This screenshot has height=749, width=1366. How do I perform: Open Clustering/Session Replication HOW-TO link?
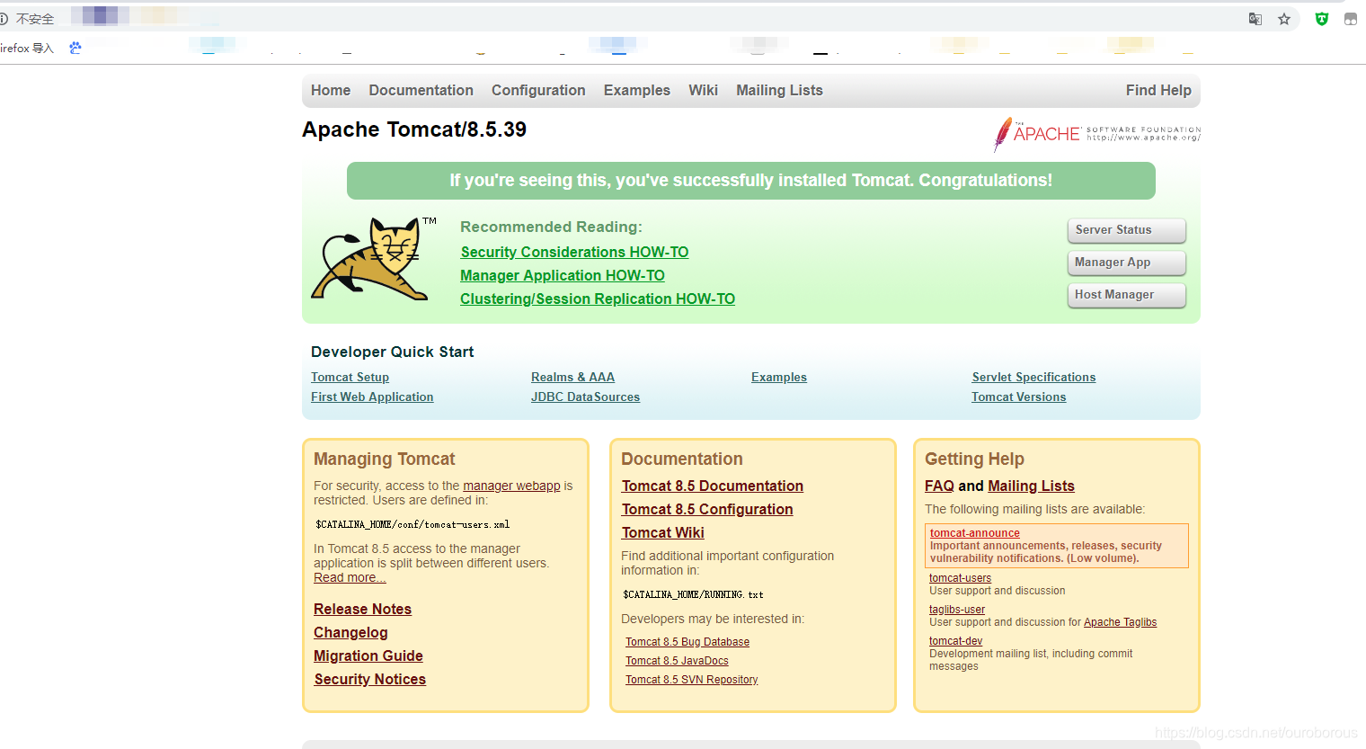(598, 299)
